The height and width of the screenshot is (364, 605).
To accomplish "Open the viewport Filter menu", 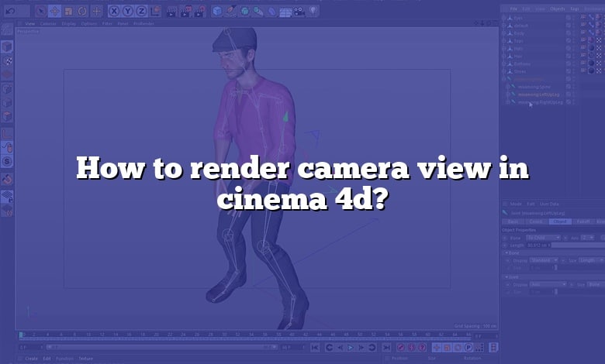I will [x=107, y=23].
